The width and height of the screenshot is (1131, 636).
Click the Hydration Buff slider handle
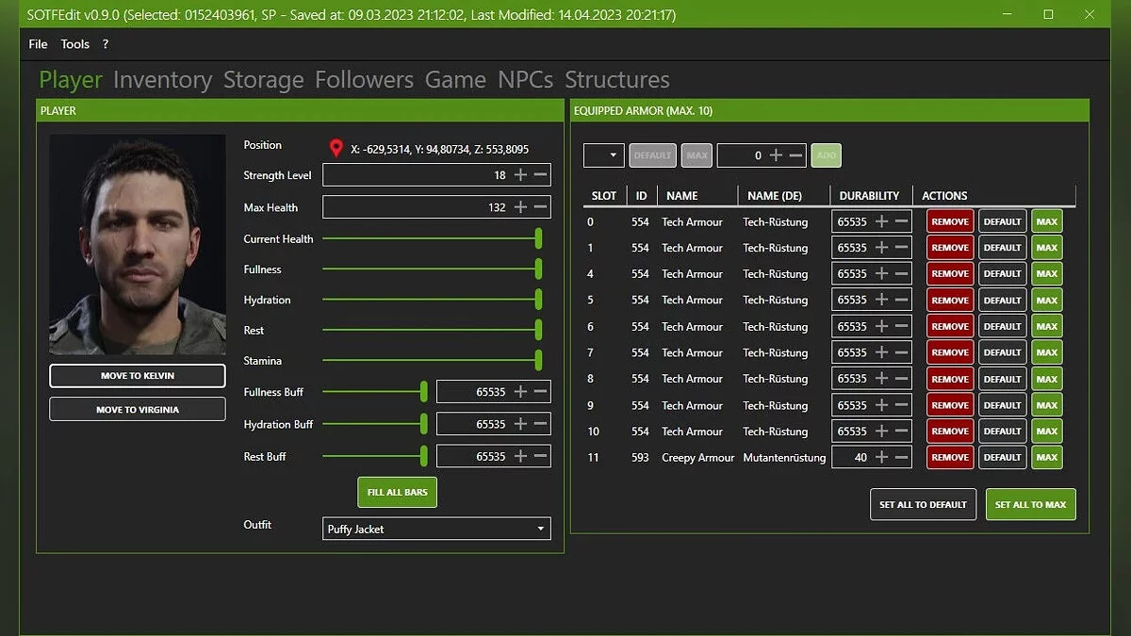click(424, 424)
